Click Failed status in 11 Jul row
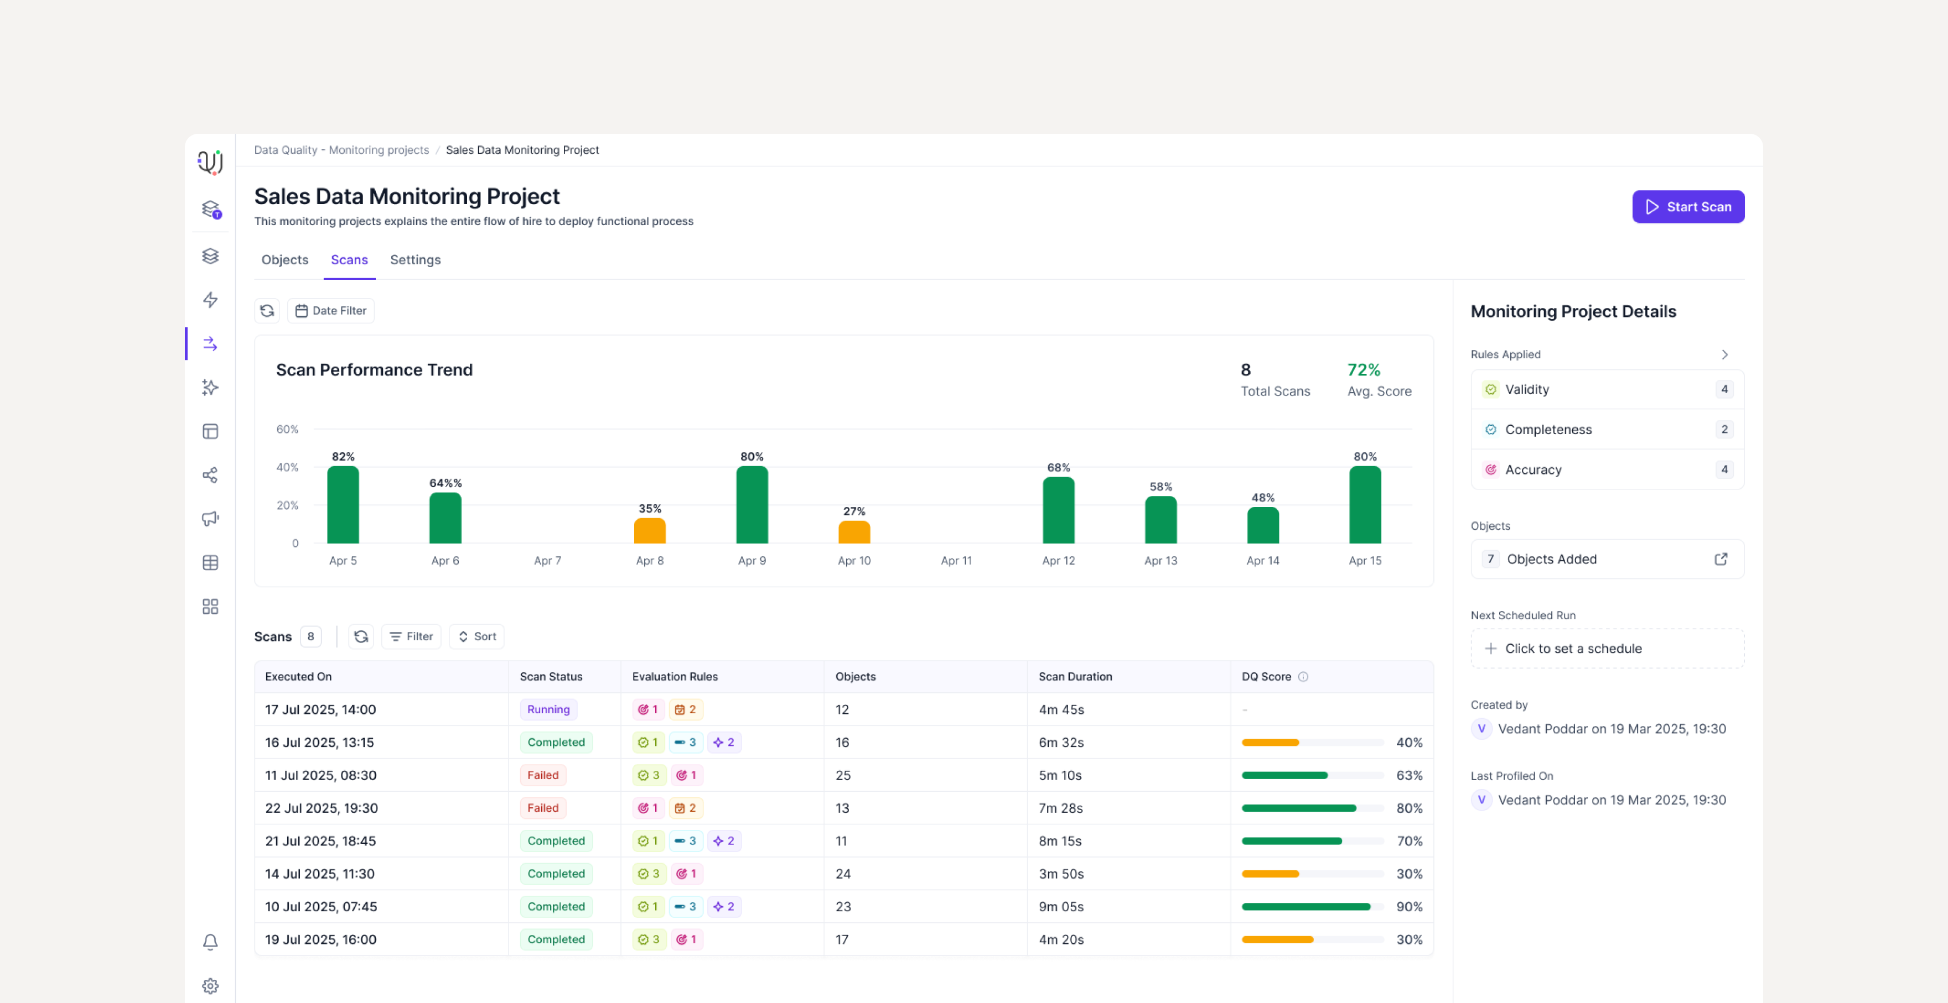The image size is (1948, 1003). coord(543,775)
